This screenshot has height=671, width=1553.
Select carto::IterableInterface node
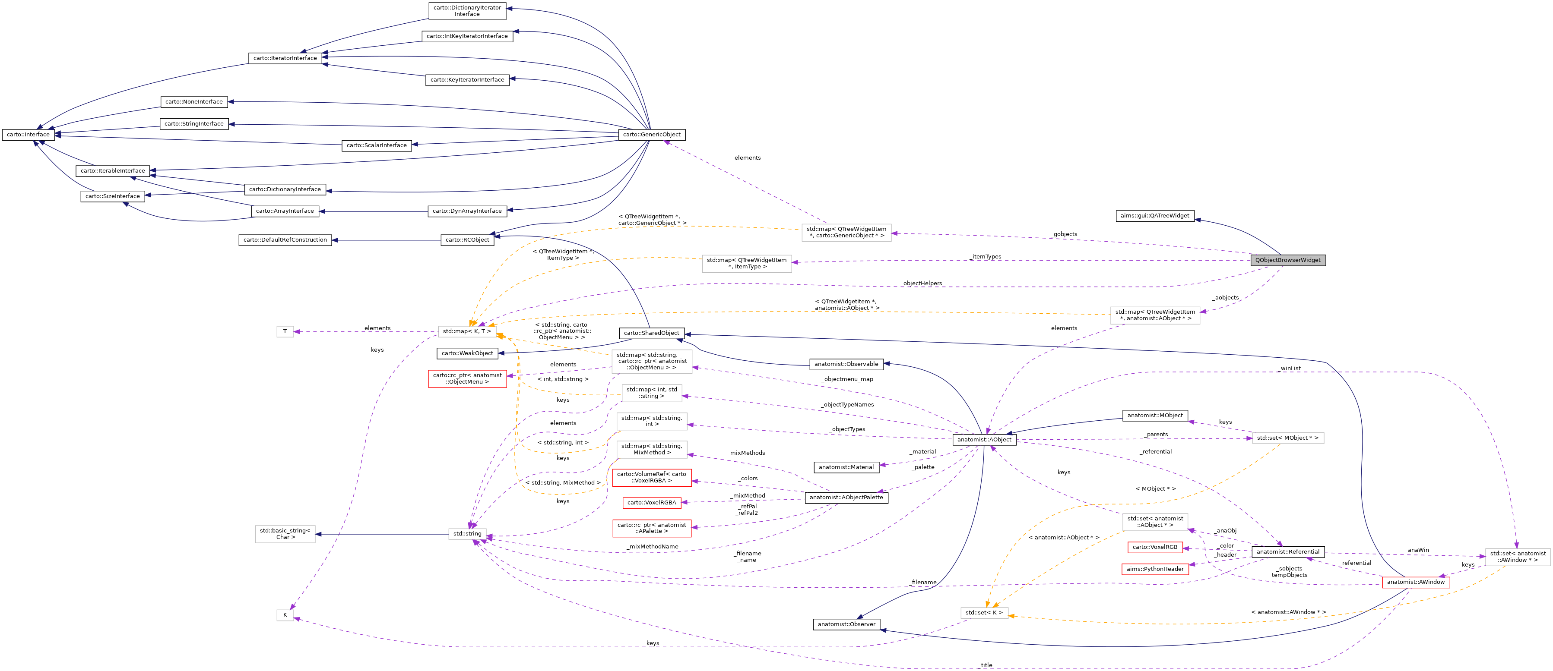click(x=113, y=171)
